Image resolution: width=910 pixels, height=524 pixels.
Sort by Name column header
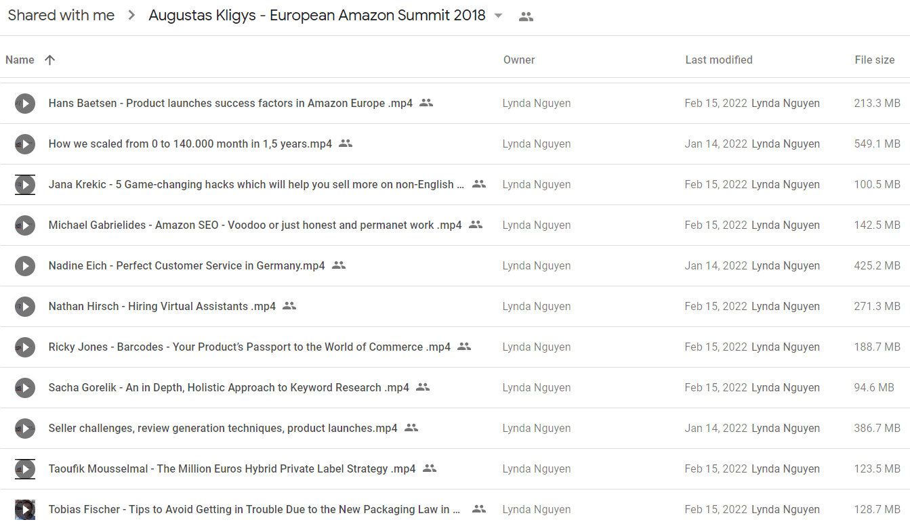click(20, 60)
